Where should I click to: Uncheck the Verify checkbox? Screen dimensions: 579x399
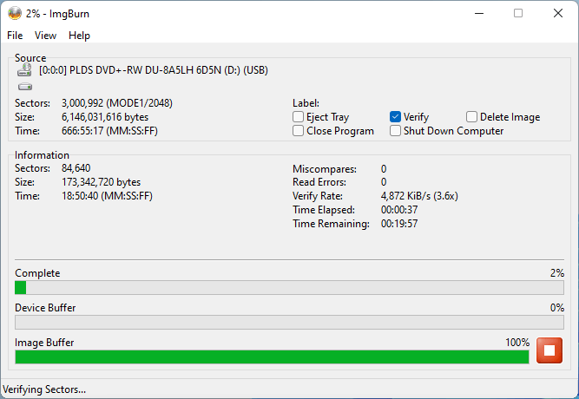[x=396, y=117]
